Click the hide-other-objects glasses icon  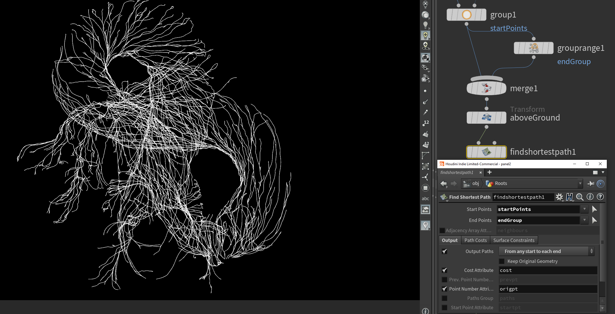(425, 68)
